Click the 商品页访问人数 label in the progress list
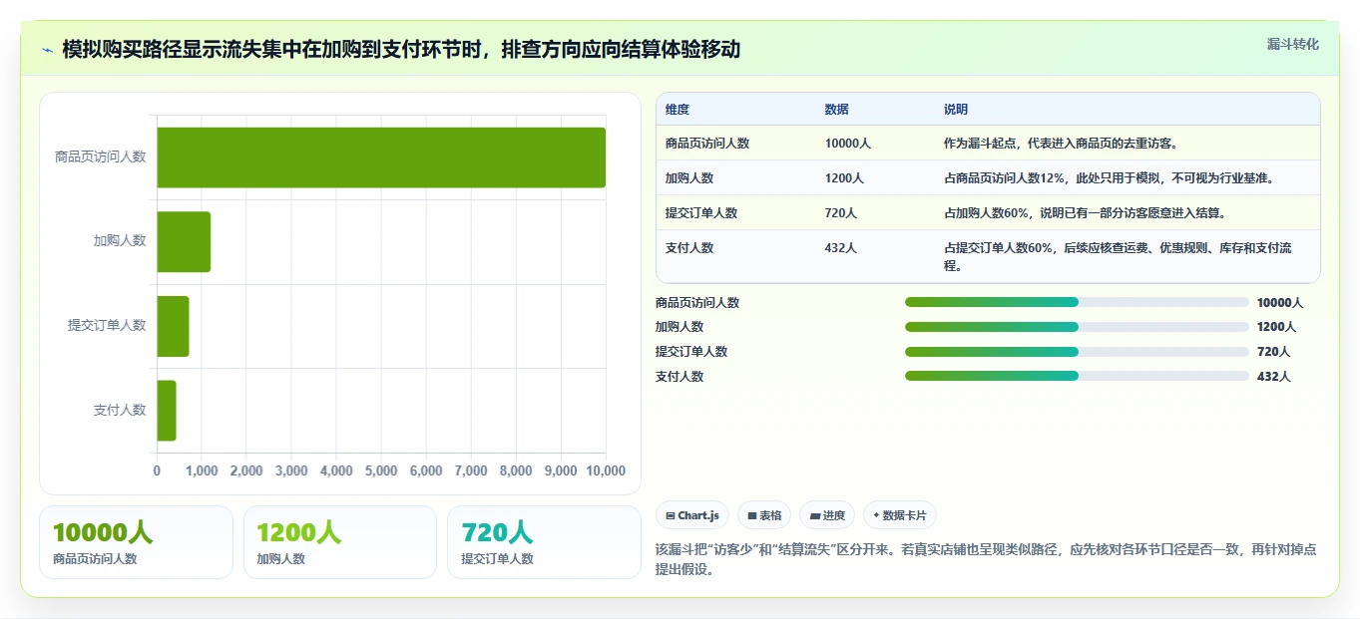The image size is (1360, 619). click(x=697, y=303)
